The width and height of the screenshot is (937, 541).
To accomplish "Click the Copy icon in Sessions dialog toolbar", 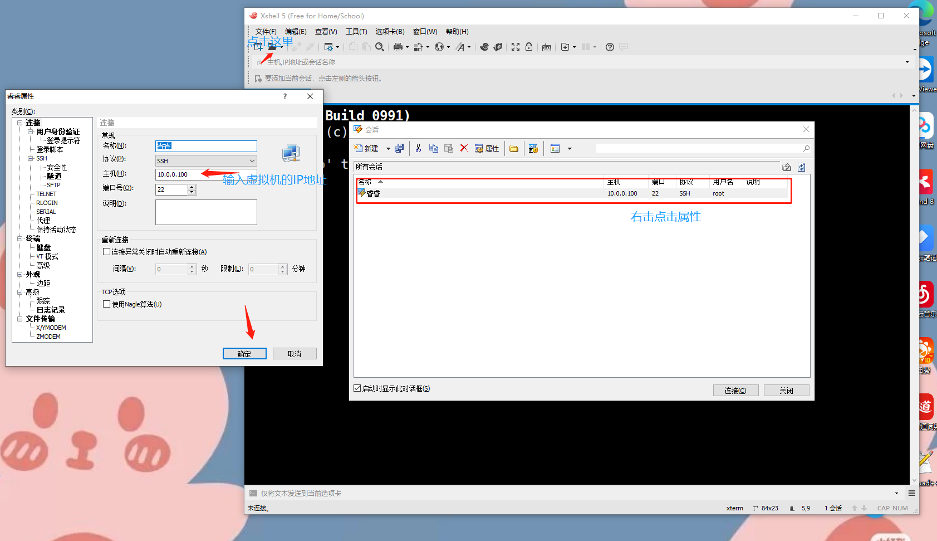I will 434,149.
